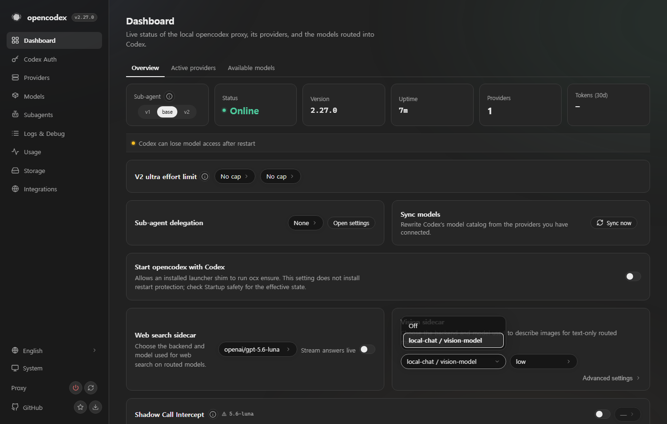Show the Usage page
The width and height of the screenshot is (667, 424).
[x=54, y=152]
